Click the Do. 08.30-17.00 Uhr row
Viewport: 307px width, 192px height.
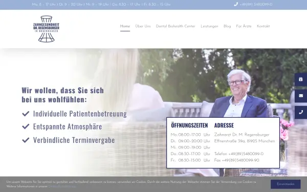(190, 154)
